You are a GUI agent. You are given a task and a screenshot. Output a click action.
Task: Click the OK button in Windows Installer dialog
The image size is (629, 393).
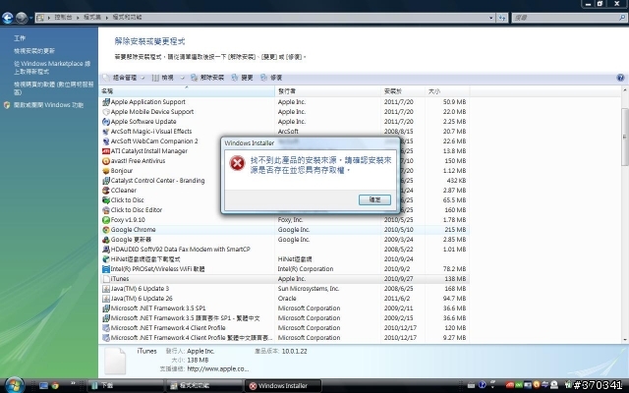click(374, 199)
